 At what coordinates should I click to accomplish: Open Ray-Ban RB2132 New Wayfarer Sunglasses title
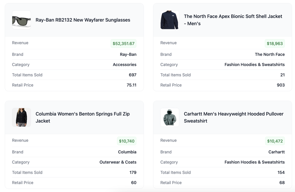coord(83,20)
